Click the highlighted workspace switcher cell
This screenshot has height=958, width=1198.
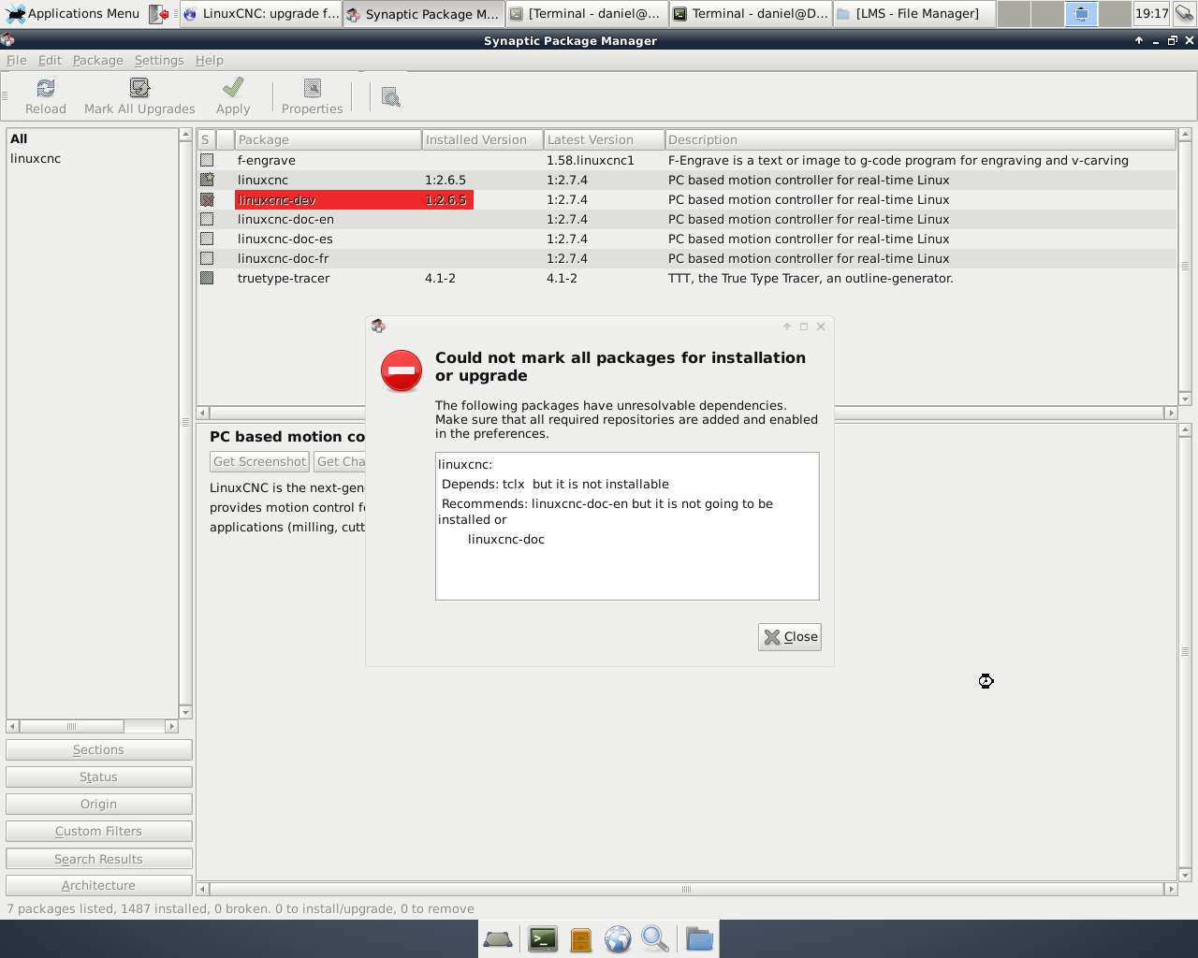coord(1081,14)
